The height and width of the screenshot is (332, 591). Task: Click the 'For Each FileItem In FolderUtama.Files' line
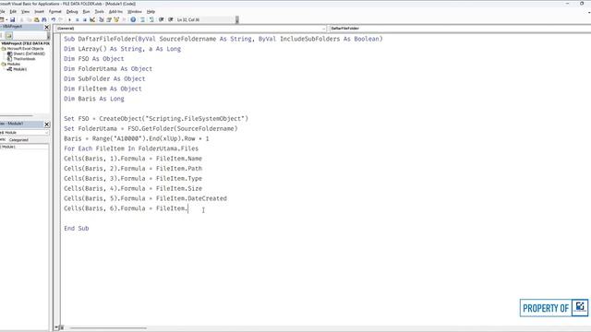click(131, 148)
